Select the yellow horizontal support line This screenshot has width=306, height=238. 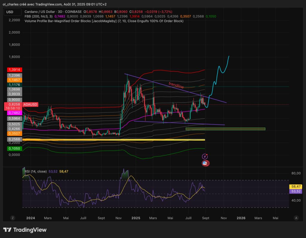(x=114, y=140)
